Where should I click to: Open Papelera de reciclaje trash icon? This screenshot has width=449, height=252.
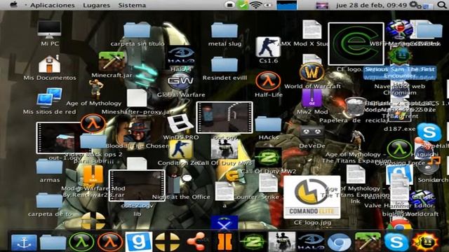(x=355, y=107)
